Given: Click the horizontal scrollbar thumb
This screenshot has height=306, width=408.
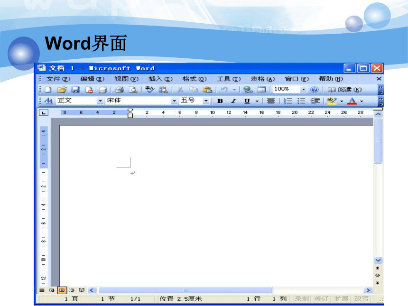Looking at the screenshot, I should (186, 290).
